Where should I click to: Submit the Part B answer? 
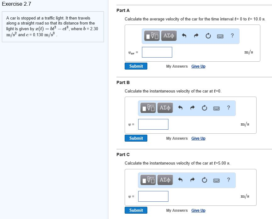136,138
